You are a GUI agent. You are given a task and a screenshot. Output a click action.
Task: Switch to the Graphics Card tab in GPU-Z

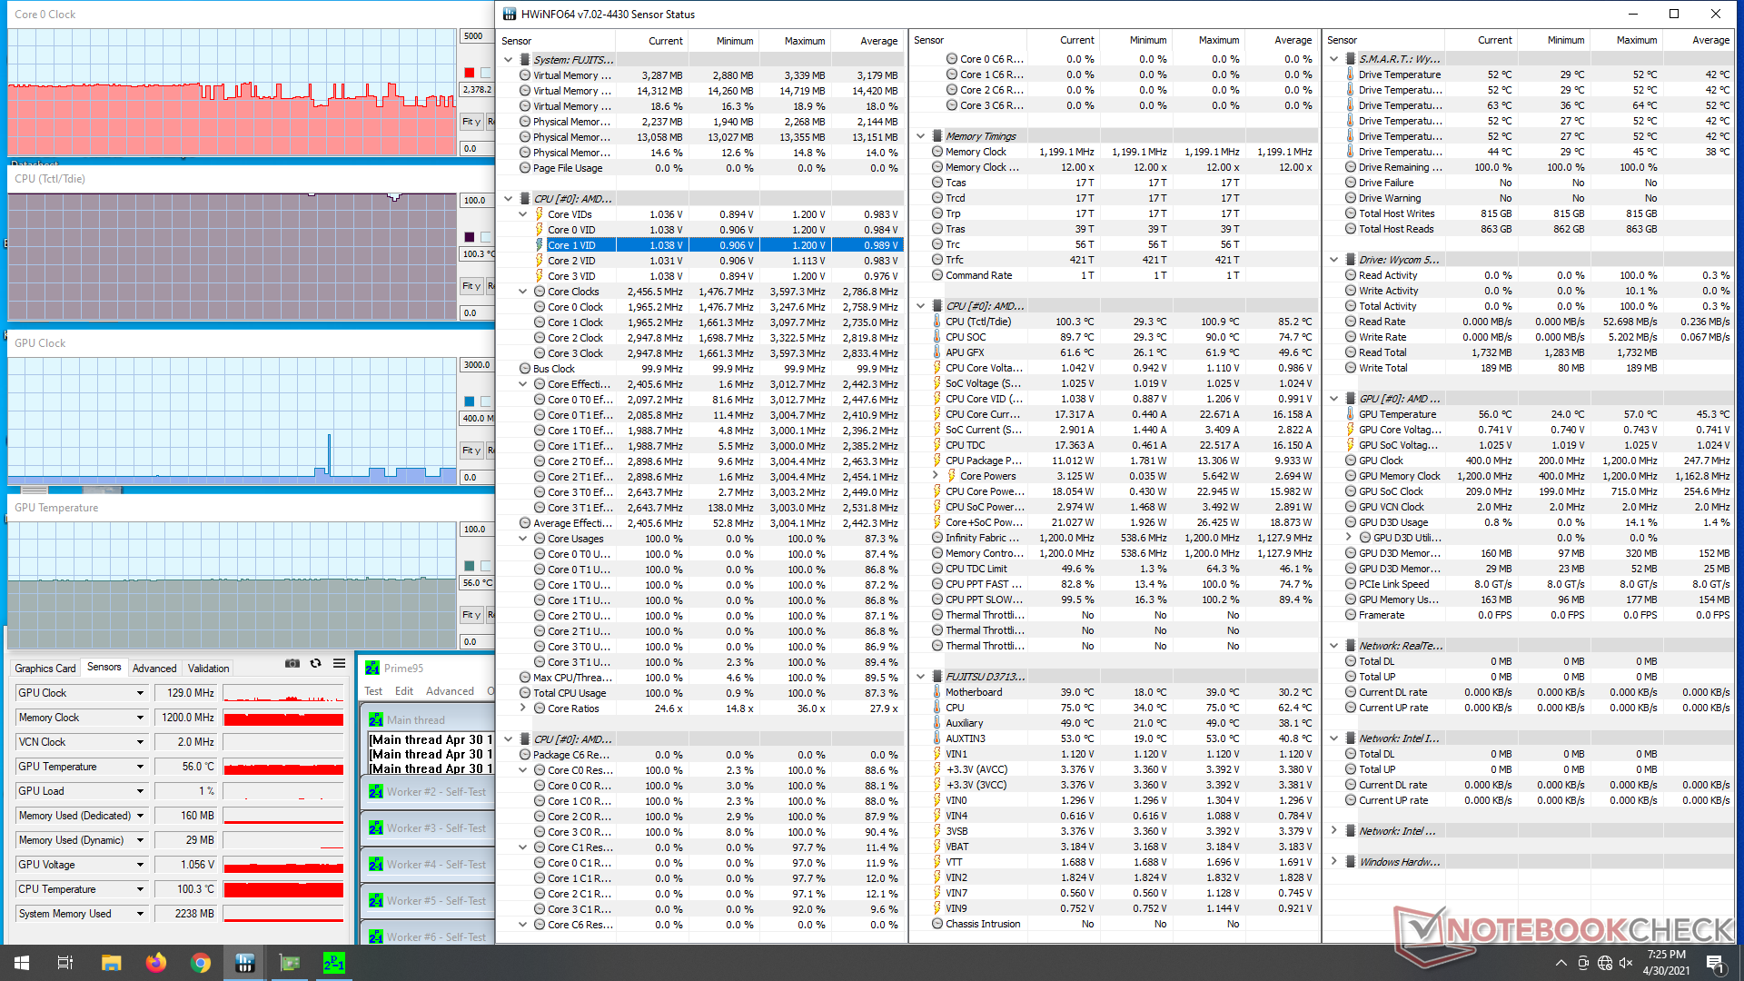click(x=45, y=668)
